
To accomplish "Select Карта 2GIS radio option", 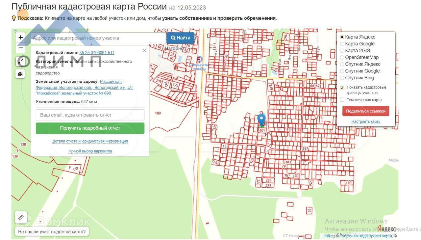I will pos(342,51).
